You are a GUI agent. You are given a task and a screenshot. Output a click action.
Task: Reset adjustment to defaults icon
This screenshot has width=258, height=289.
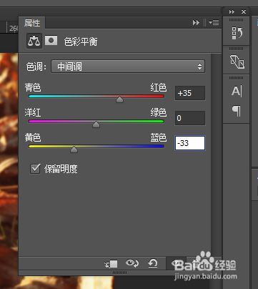click(x=153, y=263)
